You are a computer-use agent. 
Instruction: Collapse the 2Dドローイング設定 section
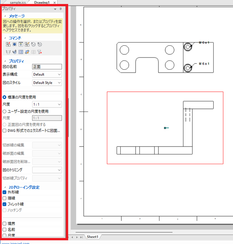tap(5, 187)
